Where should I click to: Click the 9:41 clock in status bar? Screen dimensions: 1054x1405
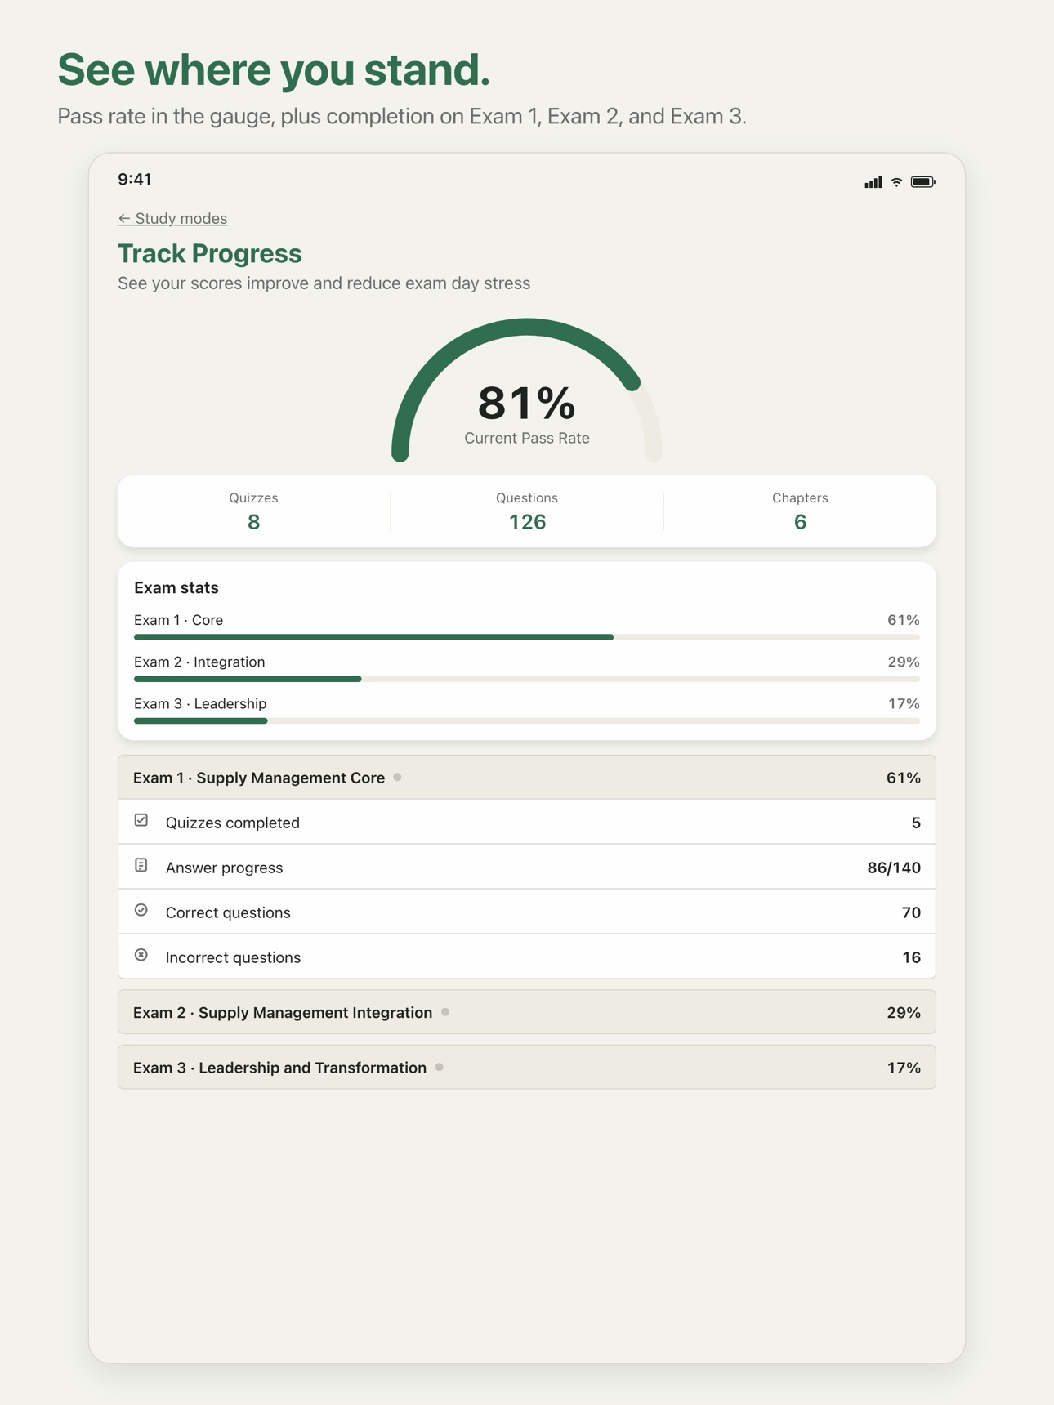135,180
